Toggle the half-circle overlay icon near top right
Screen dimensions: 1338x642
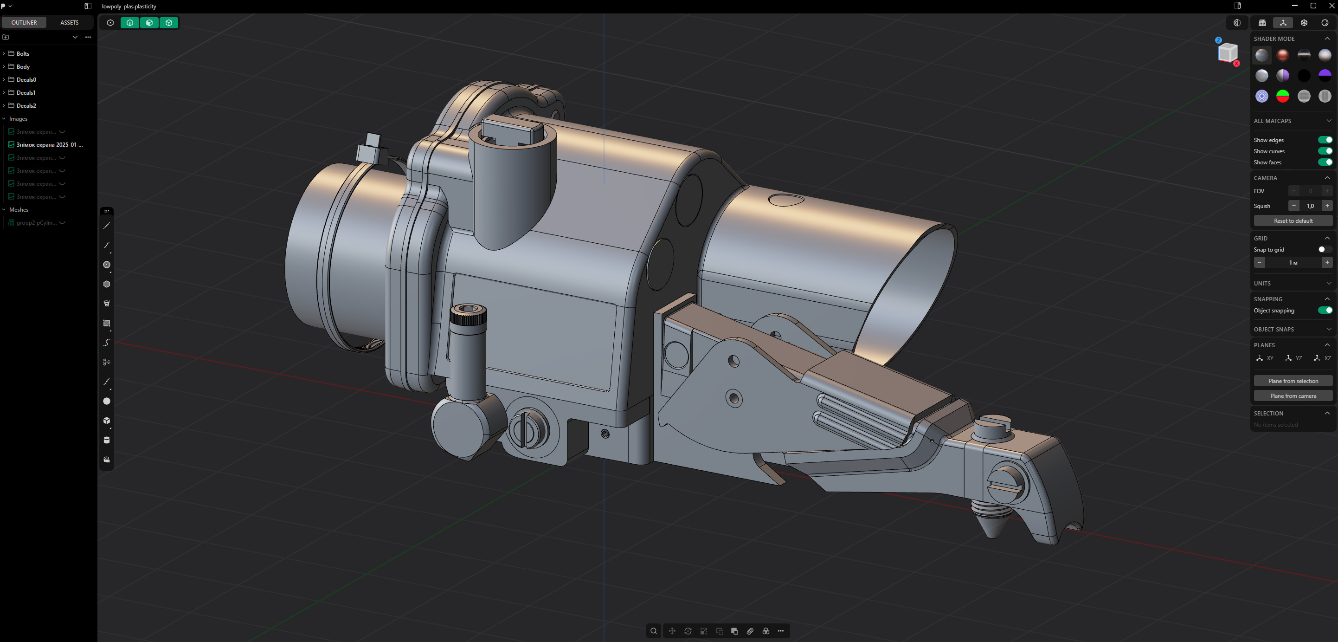[x=1237, y=23]
